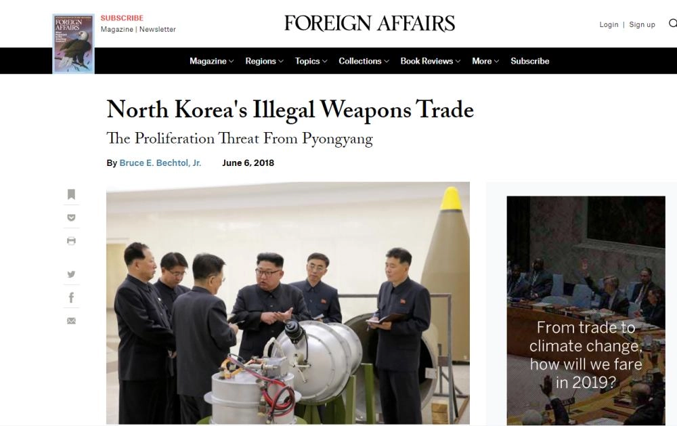Click the Foreign Affairs logo
The image size is (677, 426).
[370, 23]
